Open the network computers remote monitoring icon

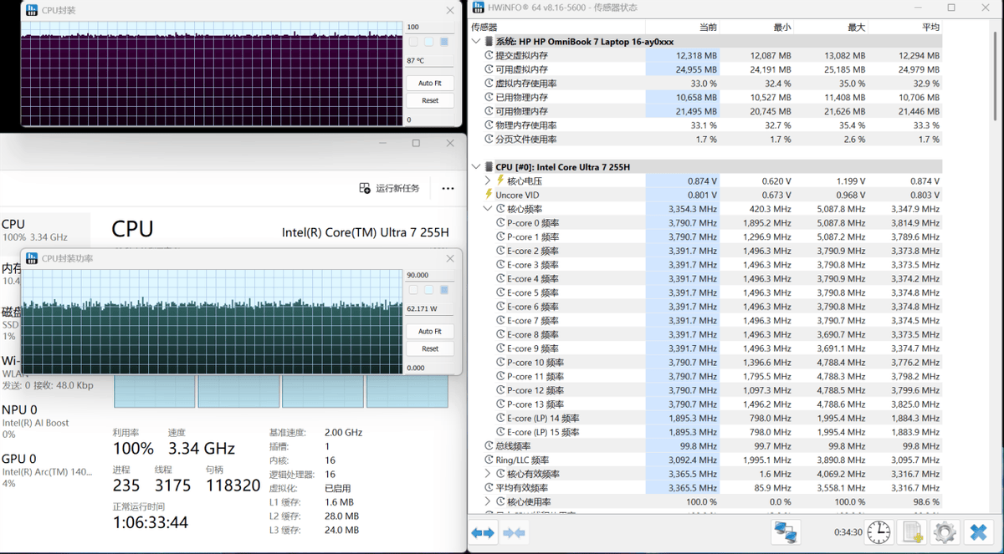[x=786, y=531]
